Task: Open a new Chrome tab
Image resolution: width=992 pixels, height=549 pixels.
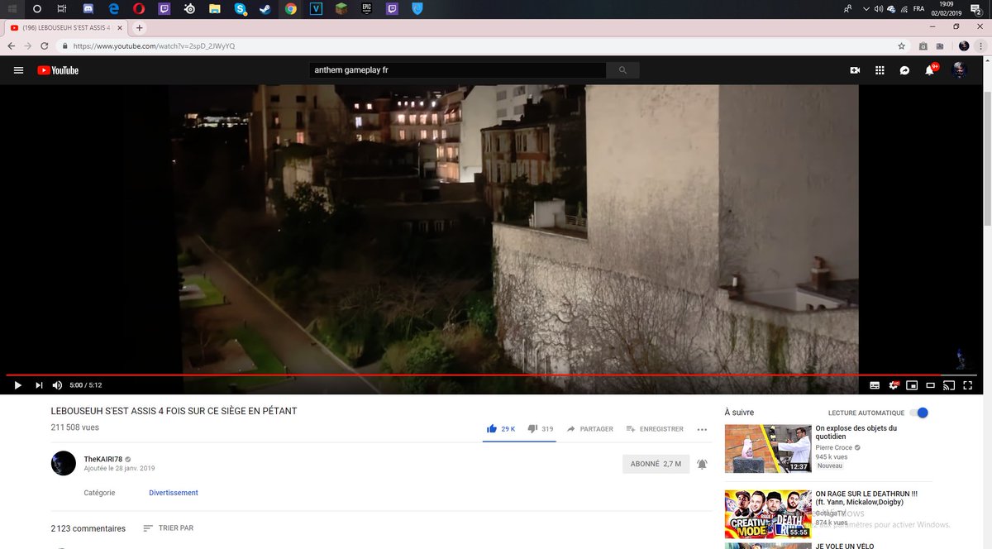Action: click(x=139, y=27)
